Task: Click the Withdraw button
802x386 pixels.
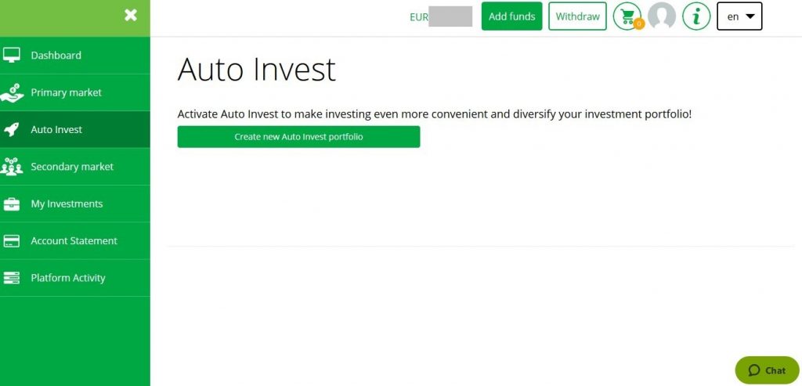Action: 577,16
